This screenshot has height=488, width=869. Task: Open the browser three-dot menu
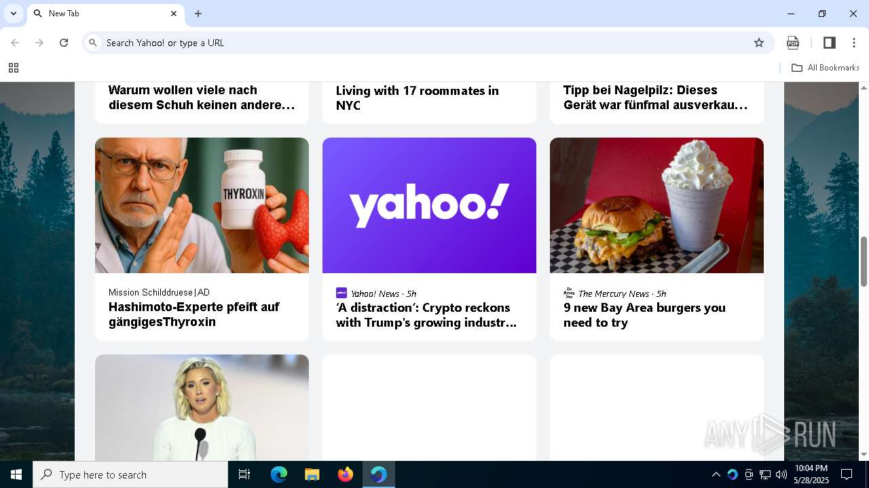(854, 43)
